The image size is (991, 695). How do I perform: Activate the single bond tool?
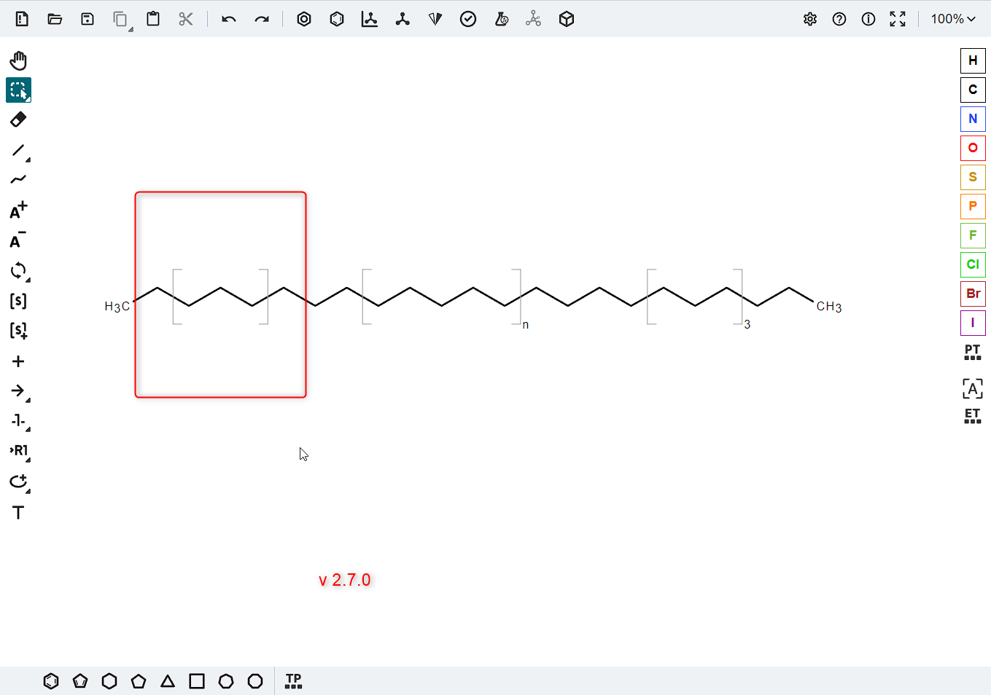tap(16, 151)
